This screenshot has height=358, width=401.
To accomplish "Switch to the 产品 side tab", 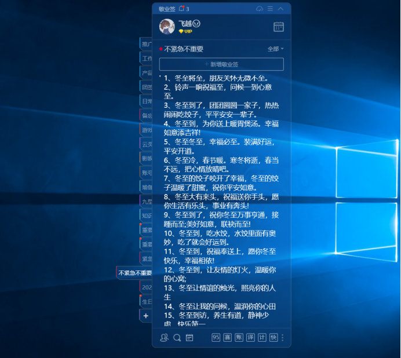I will pos(146,73).
